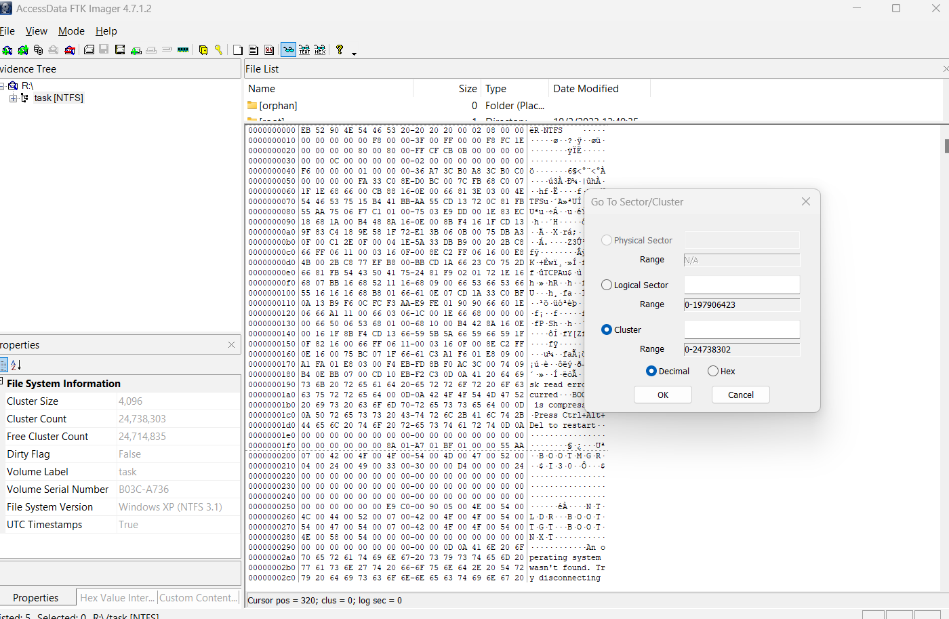This screenshot has height=619, width=949.
Task: Click Cancel in Go To dialog
Action: 741,395
